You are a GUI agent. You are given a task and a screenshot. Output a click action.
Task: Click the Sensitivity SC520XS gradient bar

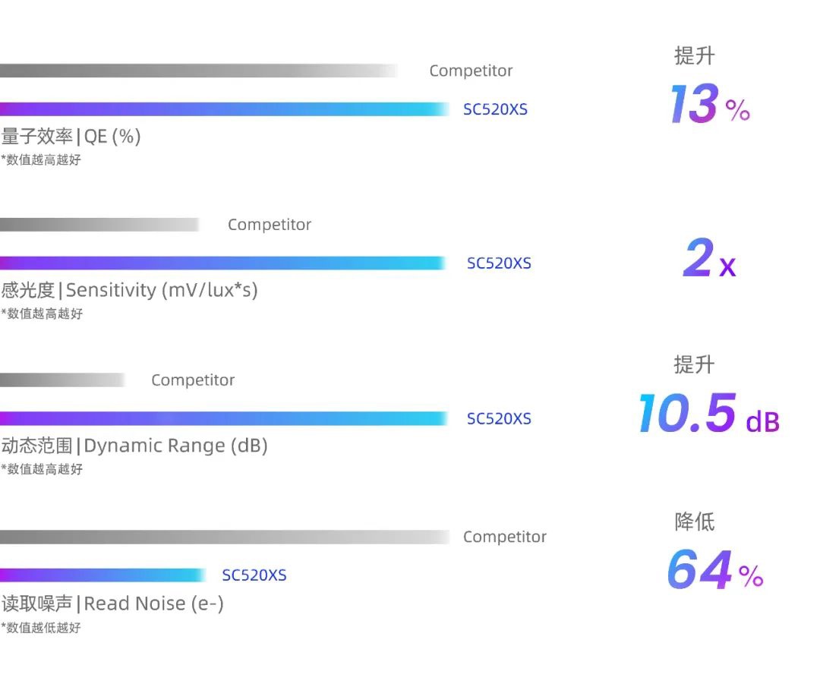(222, 263)
